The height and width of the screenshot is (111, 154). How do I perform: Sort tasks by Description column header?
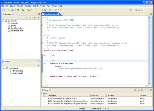[69, 96]
